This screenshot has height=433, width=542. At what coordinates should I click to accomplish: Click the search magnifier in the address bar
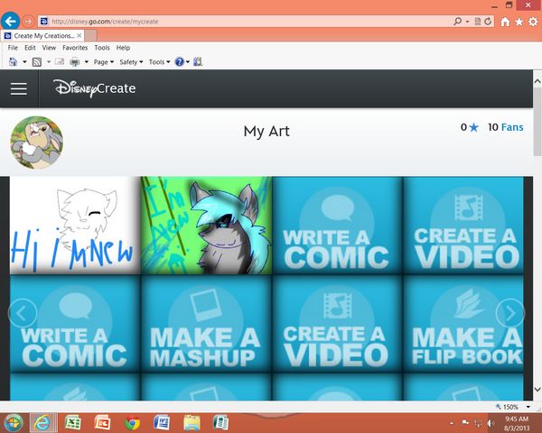pos(457,22)
